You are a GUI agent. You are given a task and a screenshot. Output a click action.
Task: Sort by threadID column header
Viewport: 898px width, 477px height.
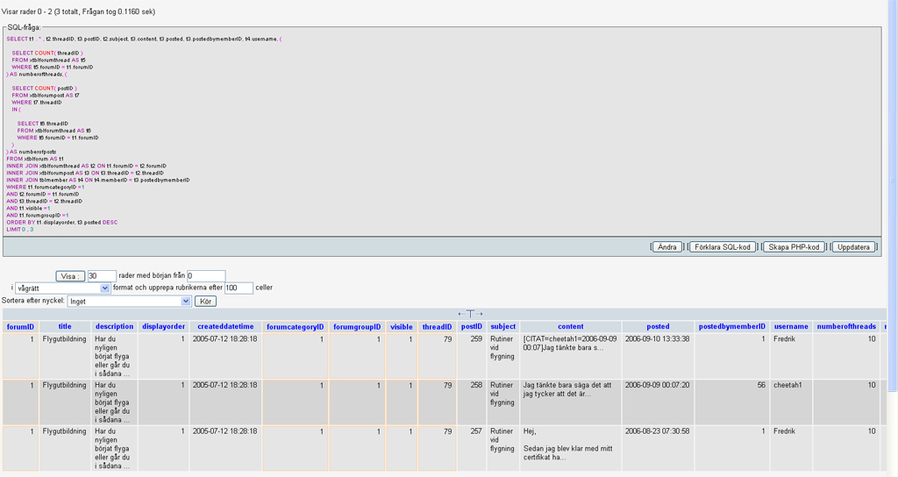coord(437,327)
